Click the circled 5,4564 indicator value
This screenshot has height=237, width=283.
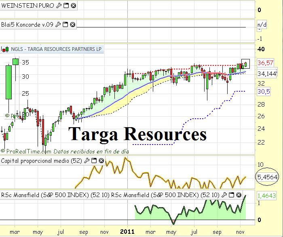(x=267, y=177)
